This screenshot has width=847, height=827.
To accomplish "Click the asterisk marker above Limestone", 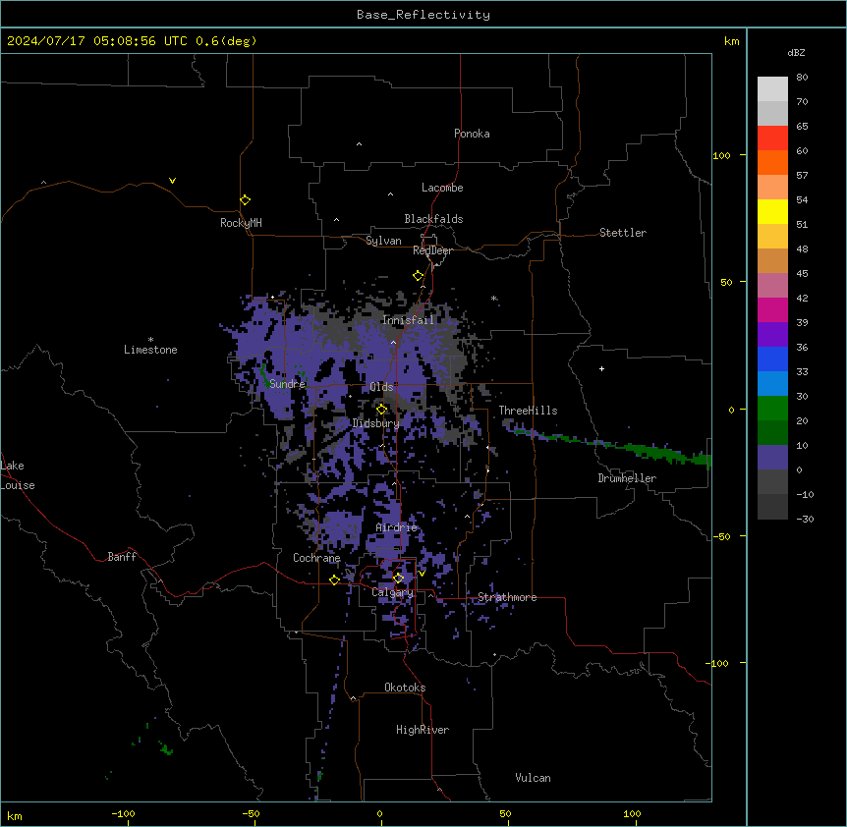I will (x=150, y=340).
